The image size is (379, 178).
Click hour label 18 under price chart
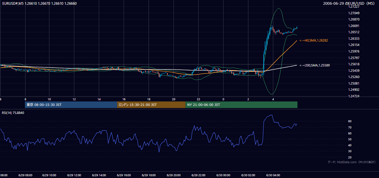(x=149, y=99)
